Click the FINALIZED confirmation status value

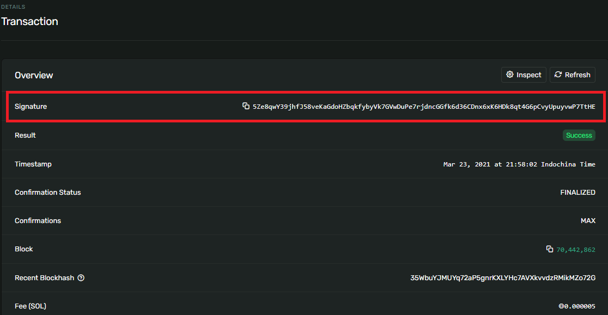(577, 193)
